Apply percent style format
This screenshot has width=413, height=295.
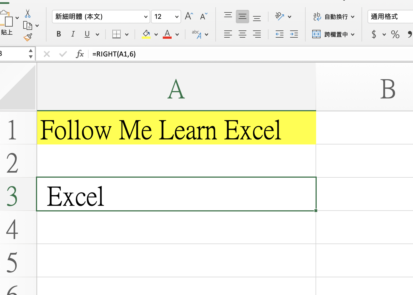(395, 34)
